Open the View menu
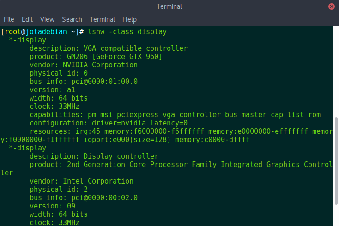 (48, 19)
